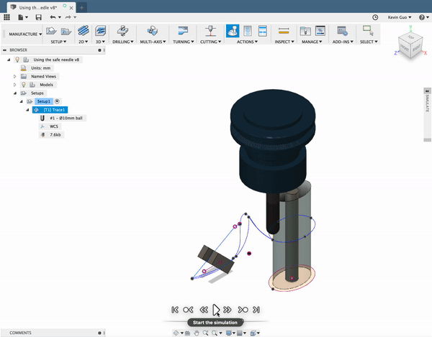Collapse the Setups tree node
The height and width of the screenshot is (337, 432).
point(15,93)
